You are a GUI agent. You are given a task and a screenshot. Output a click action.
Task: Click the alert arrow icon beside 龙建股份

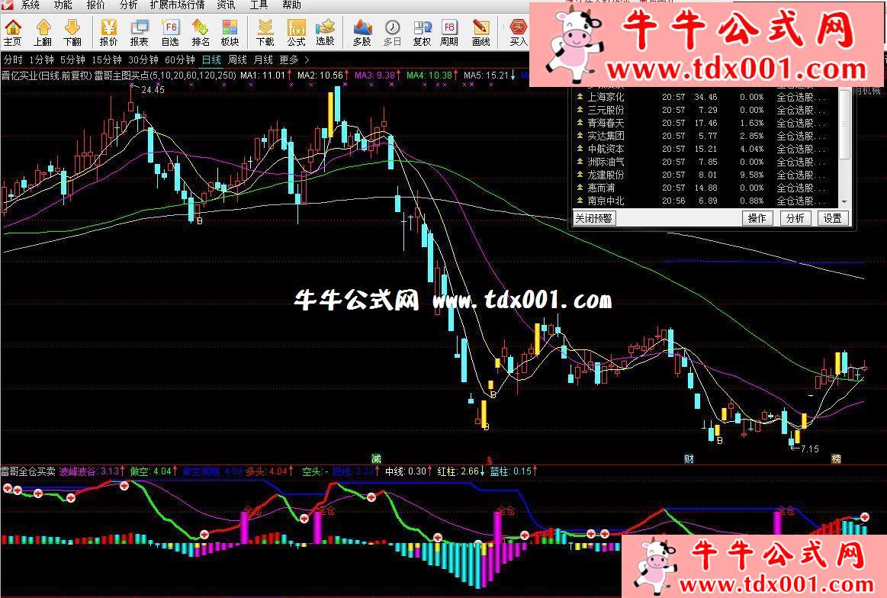pos(580,175)
